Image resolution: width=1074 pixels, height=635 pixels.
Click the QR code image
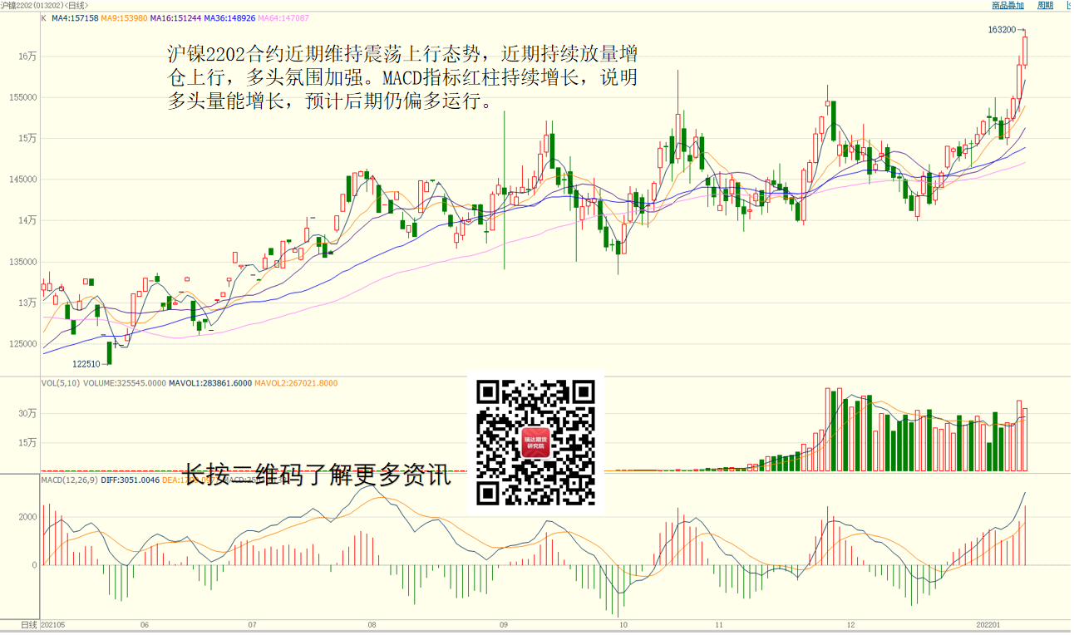[536, 443]
